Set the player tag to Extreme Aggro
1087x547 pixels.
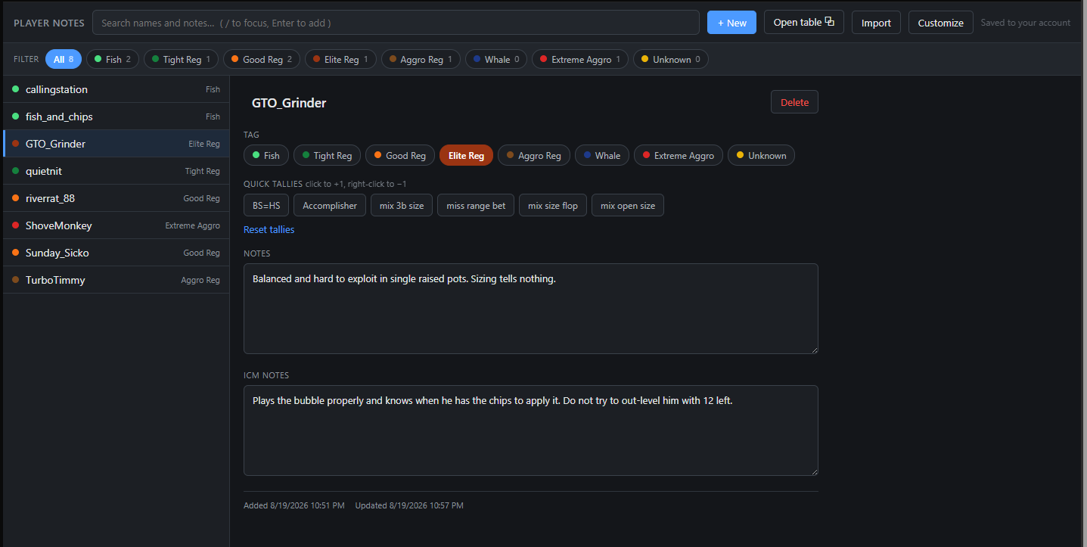pyautogui.click(x=679, y=155)
